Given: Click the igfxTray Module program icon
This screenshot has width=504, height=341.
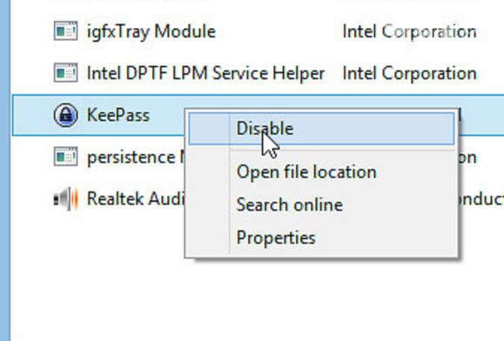Looking at the screenshot, I should [x=65, y=31].
